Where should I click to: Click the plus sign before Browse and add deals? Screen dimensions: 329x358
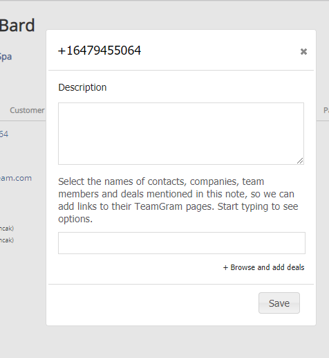point(225,267)
